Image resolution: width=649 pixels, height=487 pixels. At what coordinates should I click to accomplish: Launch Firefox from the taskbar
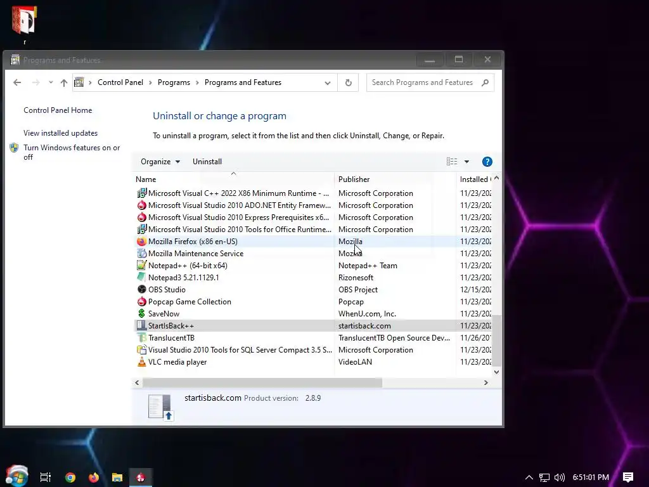click(94, 477)
